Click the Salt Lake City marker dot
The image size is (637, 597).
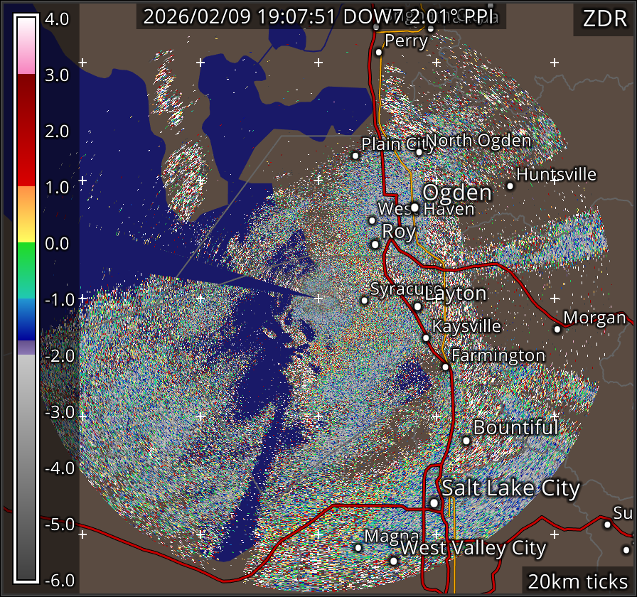click(x=434, y=503)
